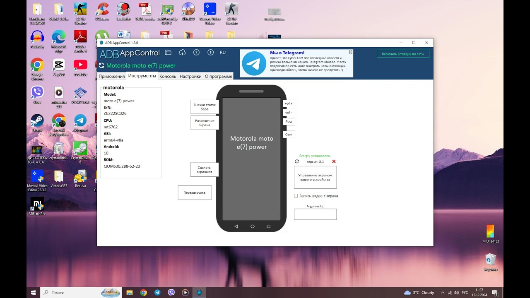
Task: Show hidden tray icons chevron
Action: pyautogui.click(x=443, y=292)
